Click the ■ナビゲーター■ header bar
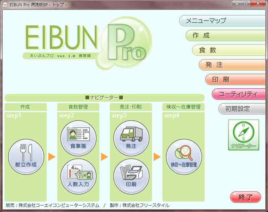This screenshot has height=212, width=268. point(105,98)
